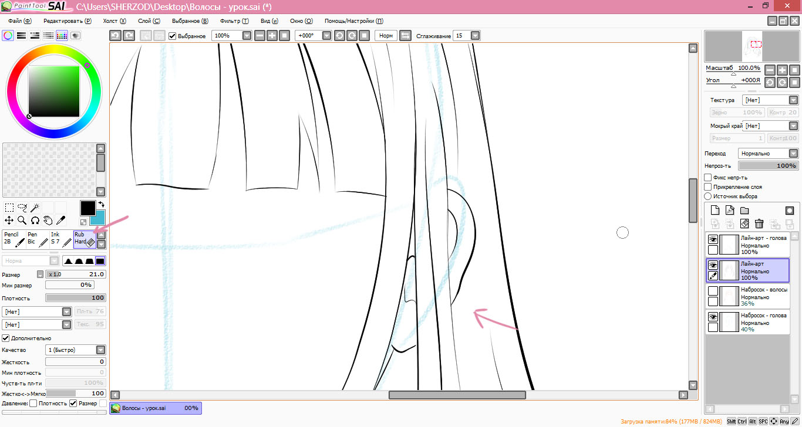Click the Норм view button

[386, 36]
